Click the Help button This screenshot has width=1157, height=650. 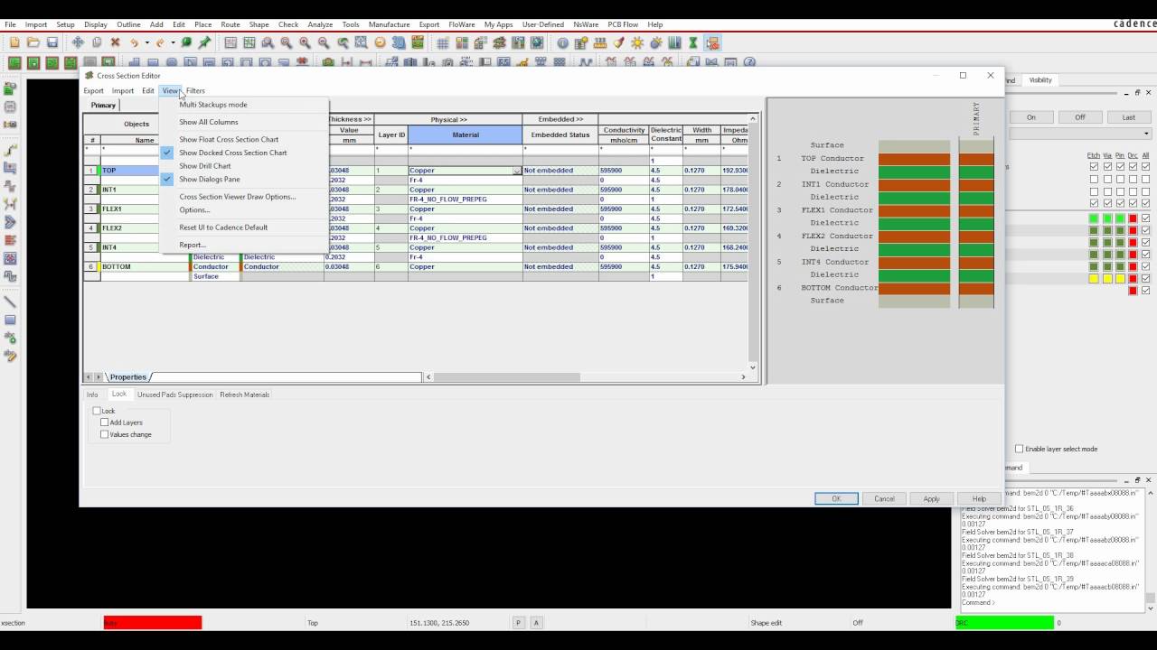979,498
